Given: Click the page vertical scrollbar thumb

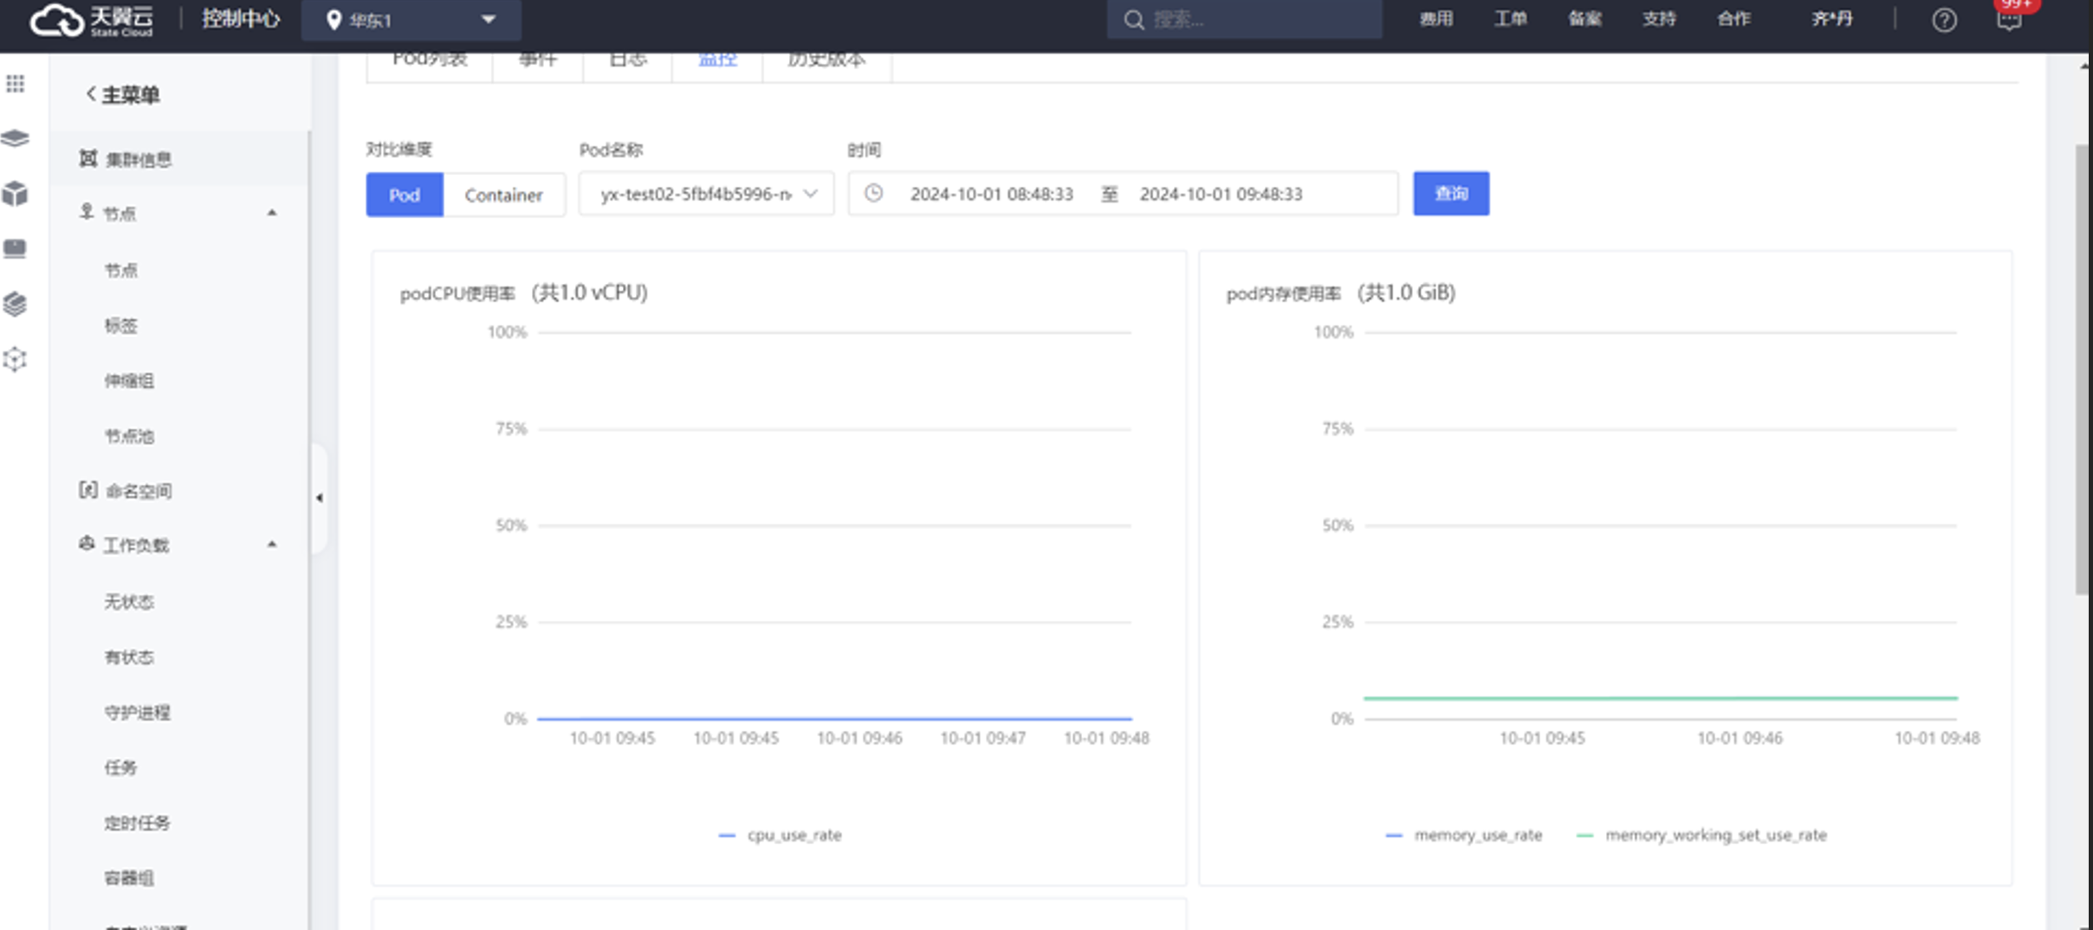Looking at the screenshot, I should point(2083,370).
